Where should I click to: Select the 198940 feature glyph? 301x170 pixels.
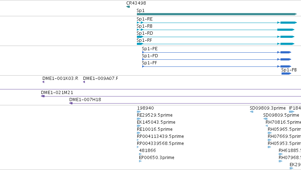pyautogui.click(x=139, y=112)
